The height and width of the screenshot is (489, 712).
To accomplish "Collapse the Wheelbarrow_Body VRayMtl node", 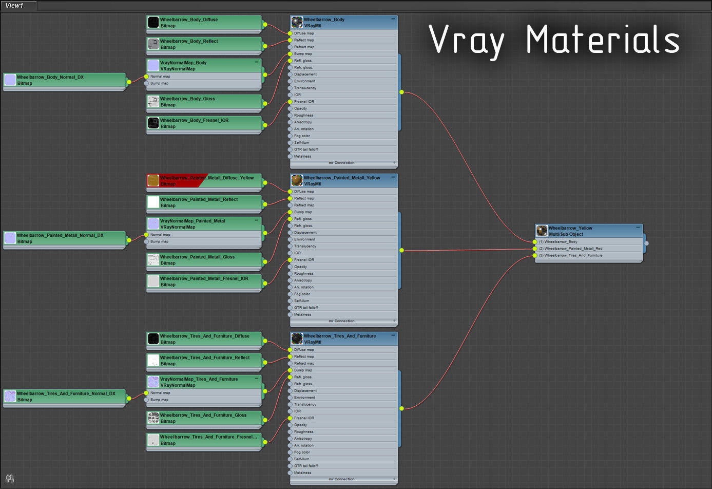I will [x=393, y=19].
